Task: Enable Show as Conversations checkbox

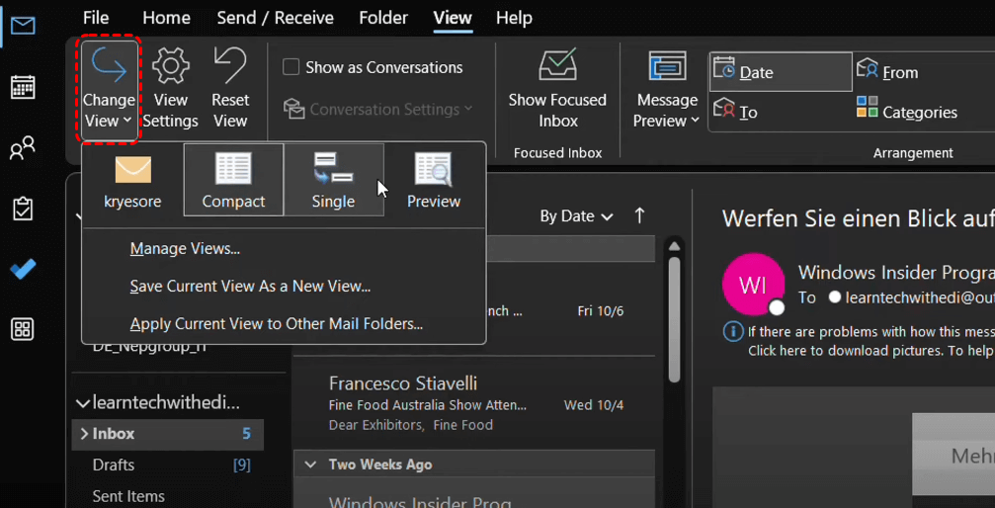Action: click(291, 67)
